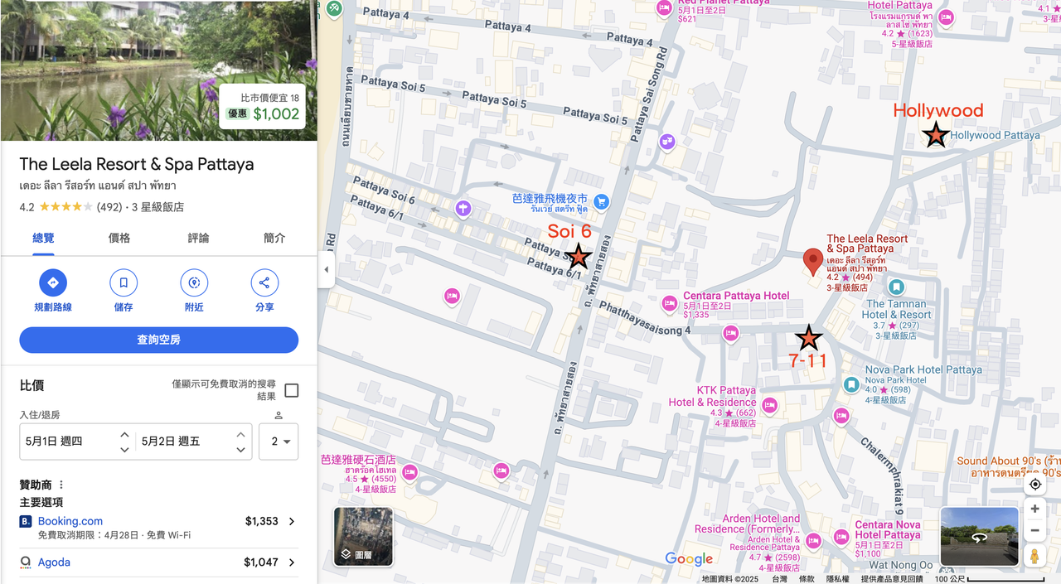Viewport: 1061px width, 584px height.
Task: Click the my-location target icon
Action: [1034, 485]
